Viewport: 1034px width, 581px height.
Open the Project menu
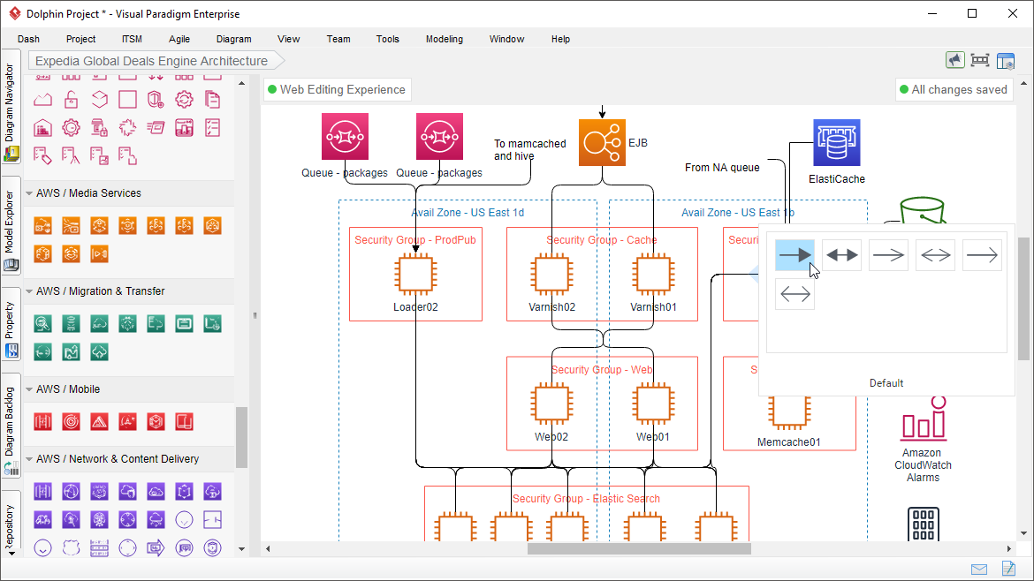click(x=80, y=39)
